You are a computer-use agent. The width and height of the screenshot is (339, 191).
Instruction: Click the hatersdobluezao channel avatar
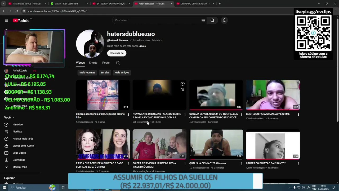pyautogui.click(x=90, y=44)
